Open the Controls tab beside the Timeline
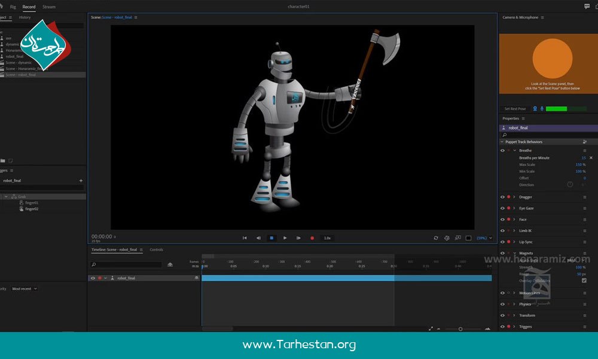This screenshot has width=598, height=359. [x=156, y=250]
